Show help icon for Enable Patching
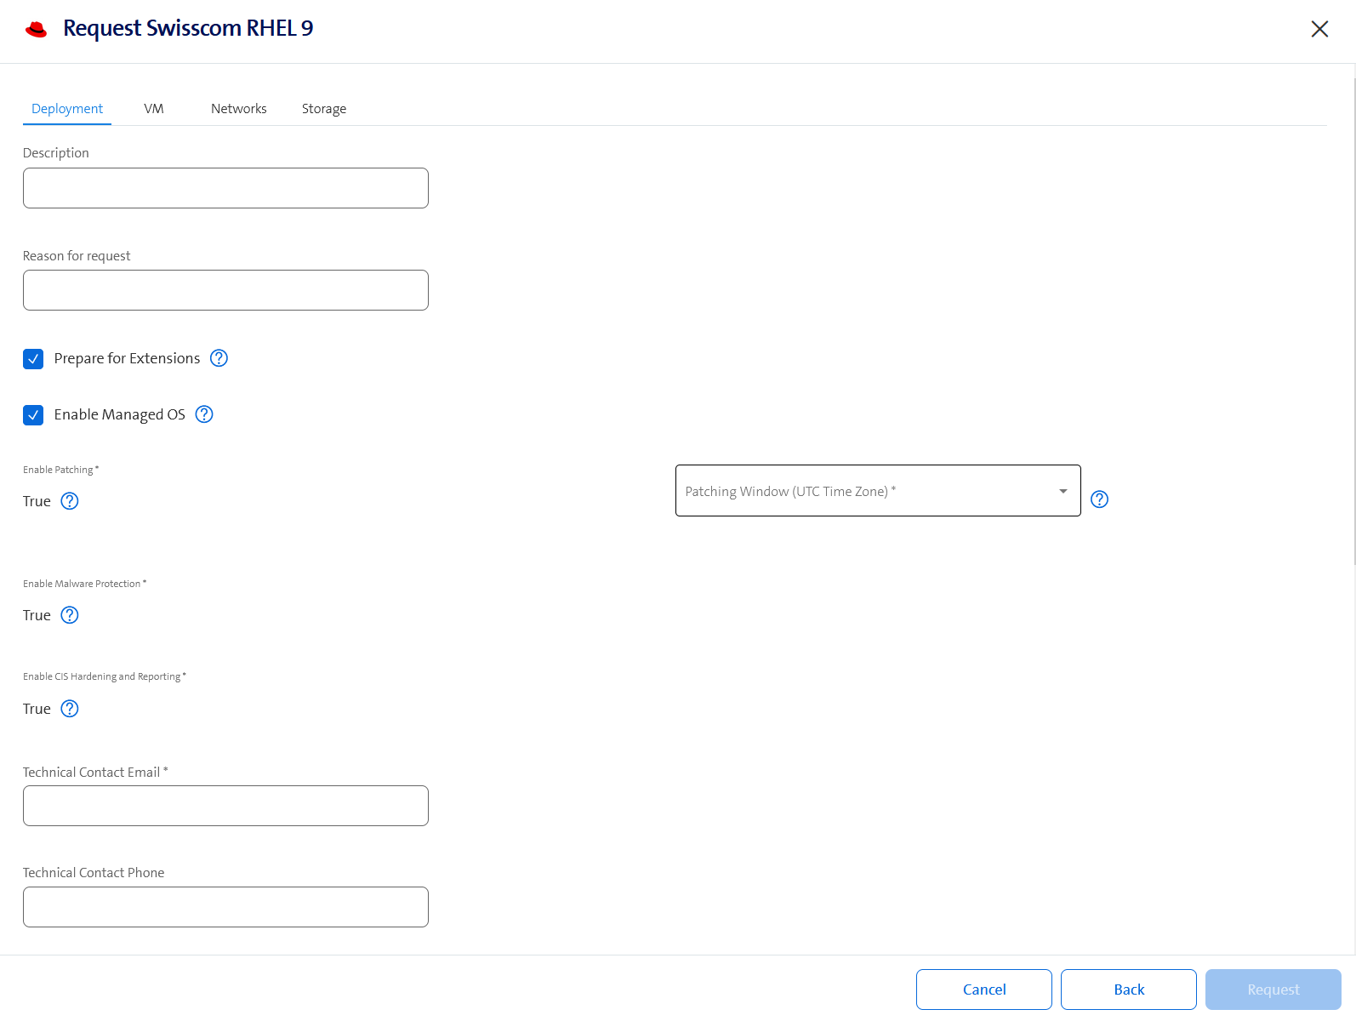 70,501
